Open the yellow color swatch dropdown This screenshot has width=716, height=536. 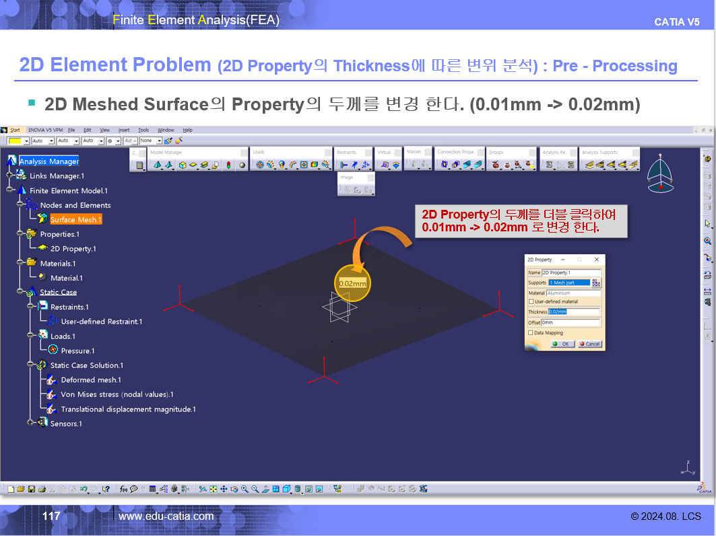point(26,141)
